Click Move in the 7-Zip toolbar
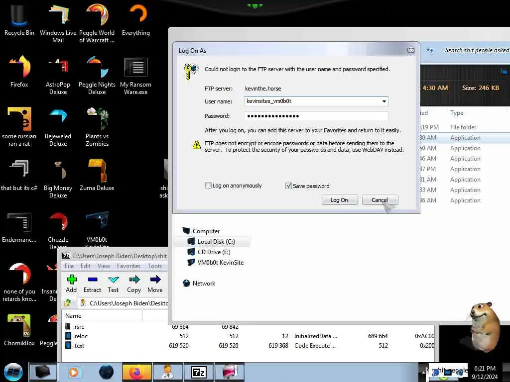 coord(155,284)
